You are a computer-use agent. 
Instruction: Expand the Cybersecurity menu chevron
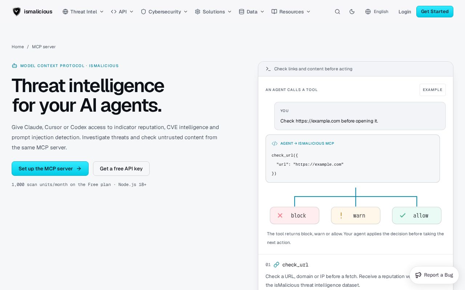pyautogui.click(x=186, y=12)
